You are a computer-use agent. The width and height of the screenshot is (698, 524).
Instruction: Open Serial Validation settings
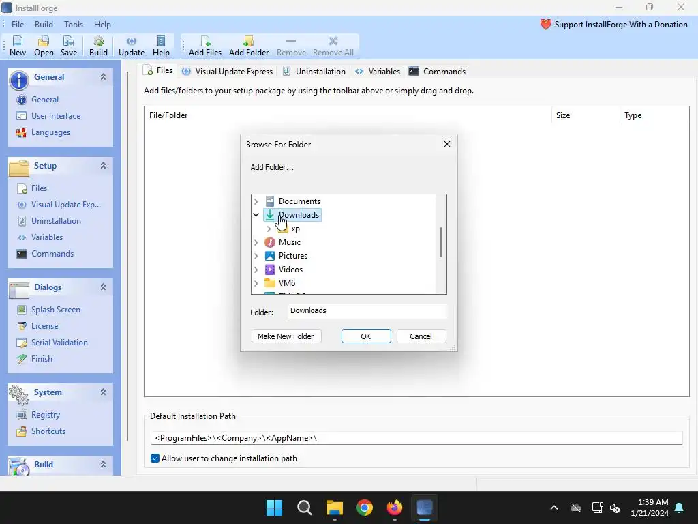point(59,343)
